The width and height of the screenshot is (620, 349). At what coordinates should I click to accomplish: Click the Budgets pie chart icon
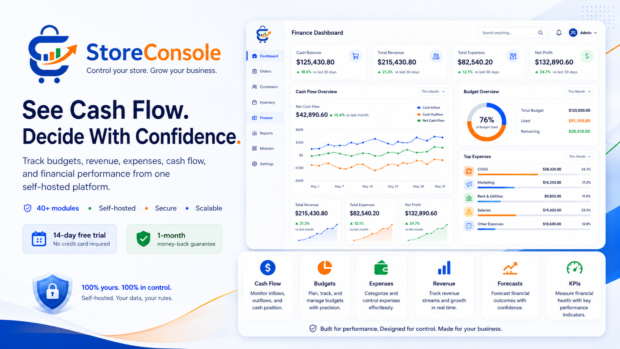pos(325,267)
